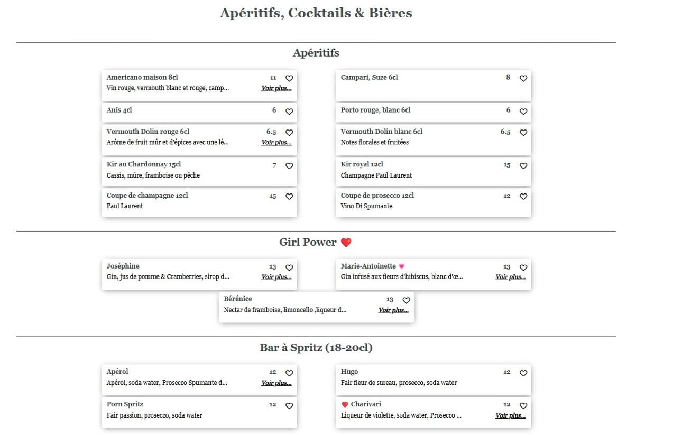This screenshot has width=673, height=435.
Task: Expand Voir plus under Marie-Antoinette
Action: [x=510, y=276]
